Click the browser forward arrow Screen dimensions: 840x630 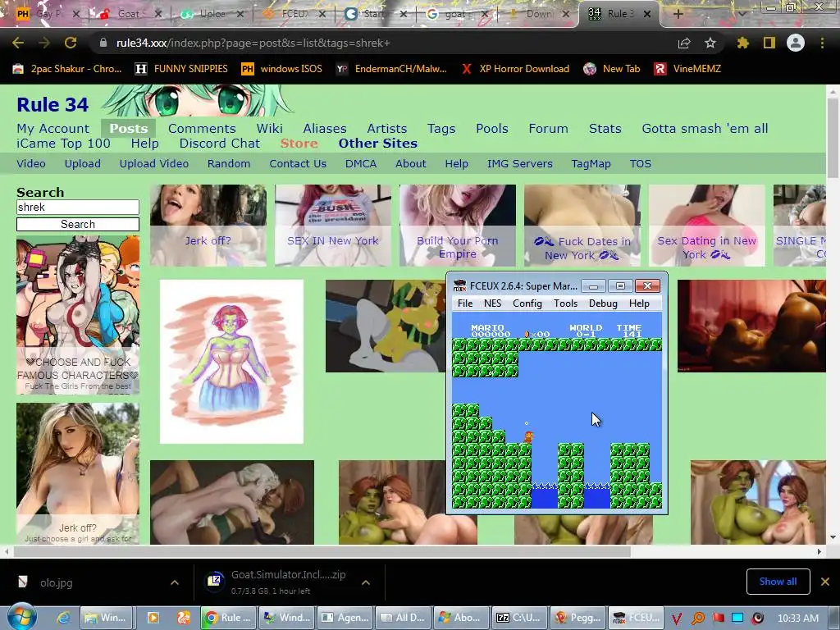click(44, 43)
